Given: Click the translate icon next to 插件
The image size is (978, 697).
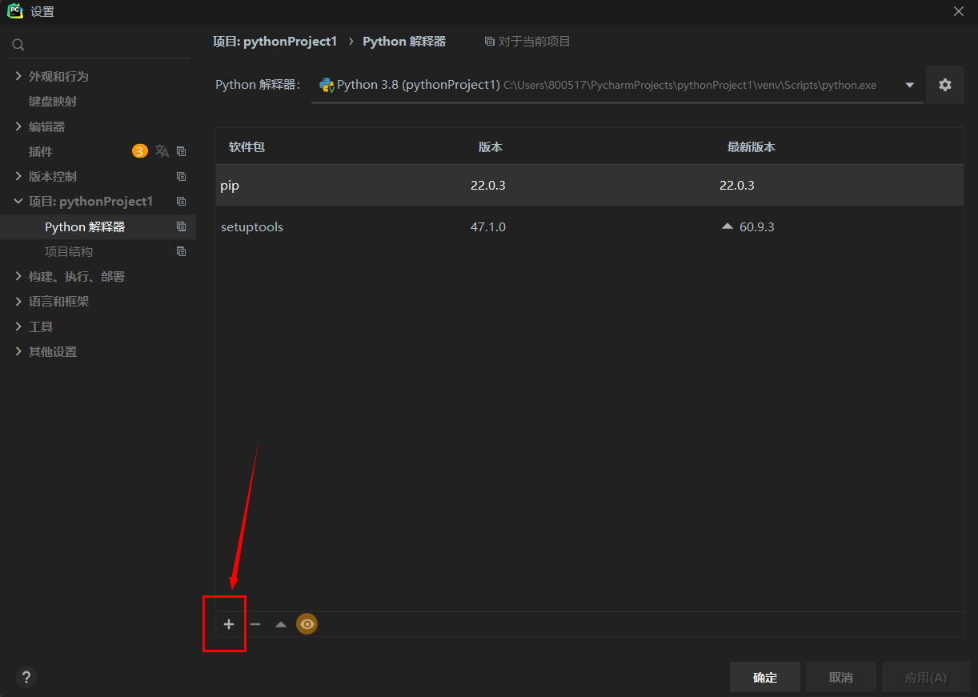Looking at the screenshot, I should pyautogui.click(x=162, y=151).
